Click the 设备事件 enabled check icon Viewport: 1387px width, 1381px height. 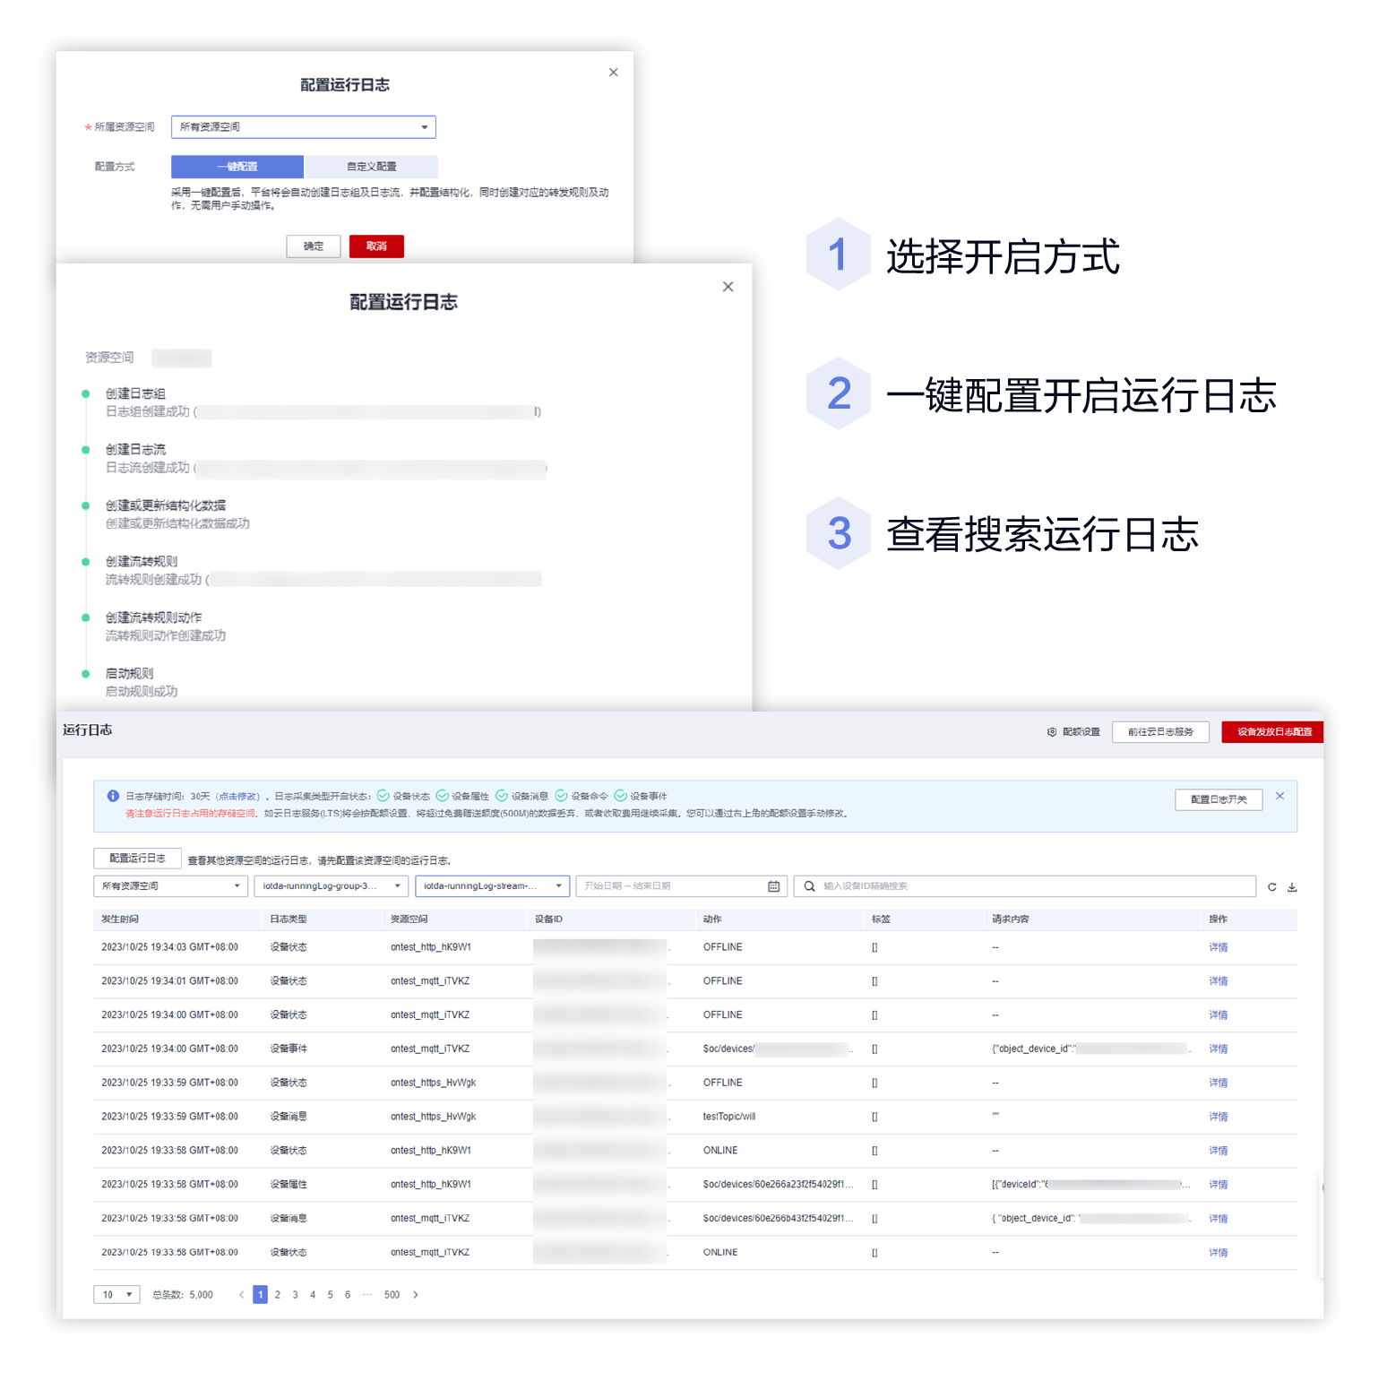click(620, 796)
